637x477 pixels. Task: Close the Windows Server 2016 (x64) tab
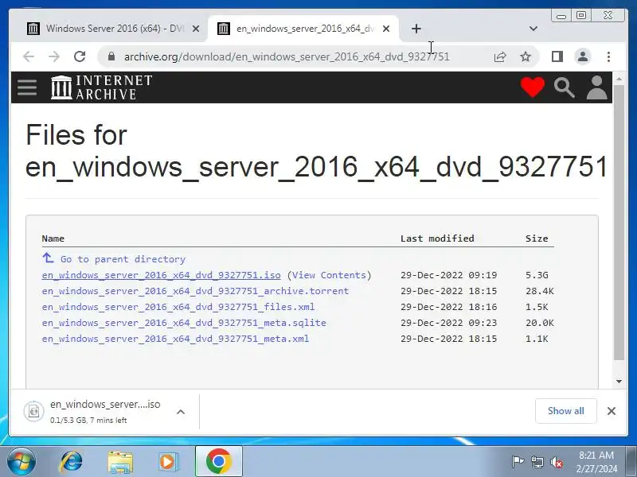[x=196, y=29]
